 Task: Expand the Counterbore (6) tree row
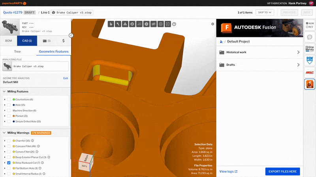tap(5, 100)
